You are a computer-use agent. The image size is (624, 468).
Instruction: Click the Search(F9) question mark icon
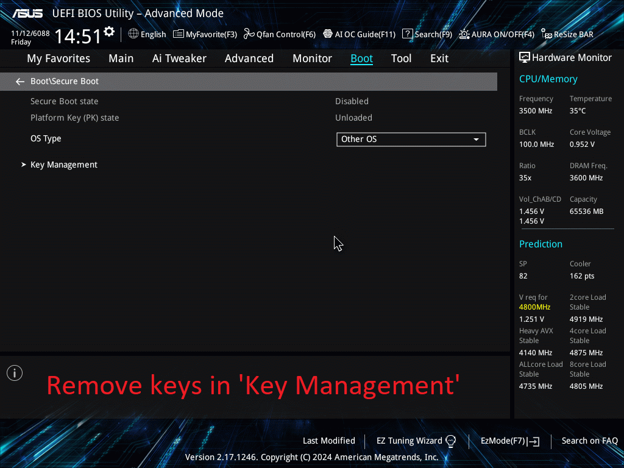pyautogui.click(x=408, y=34)
